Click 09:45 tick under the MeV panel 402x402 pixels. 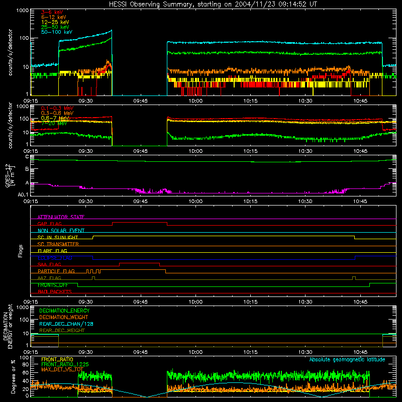(141, 151)
